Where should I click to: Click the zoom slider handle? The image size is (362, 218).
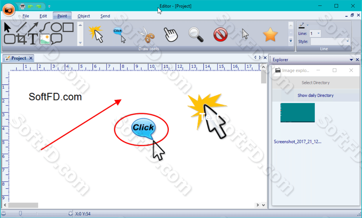point(20,214)
